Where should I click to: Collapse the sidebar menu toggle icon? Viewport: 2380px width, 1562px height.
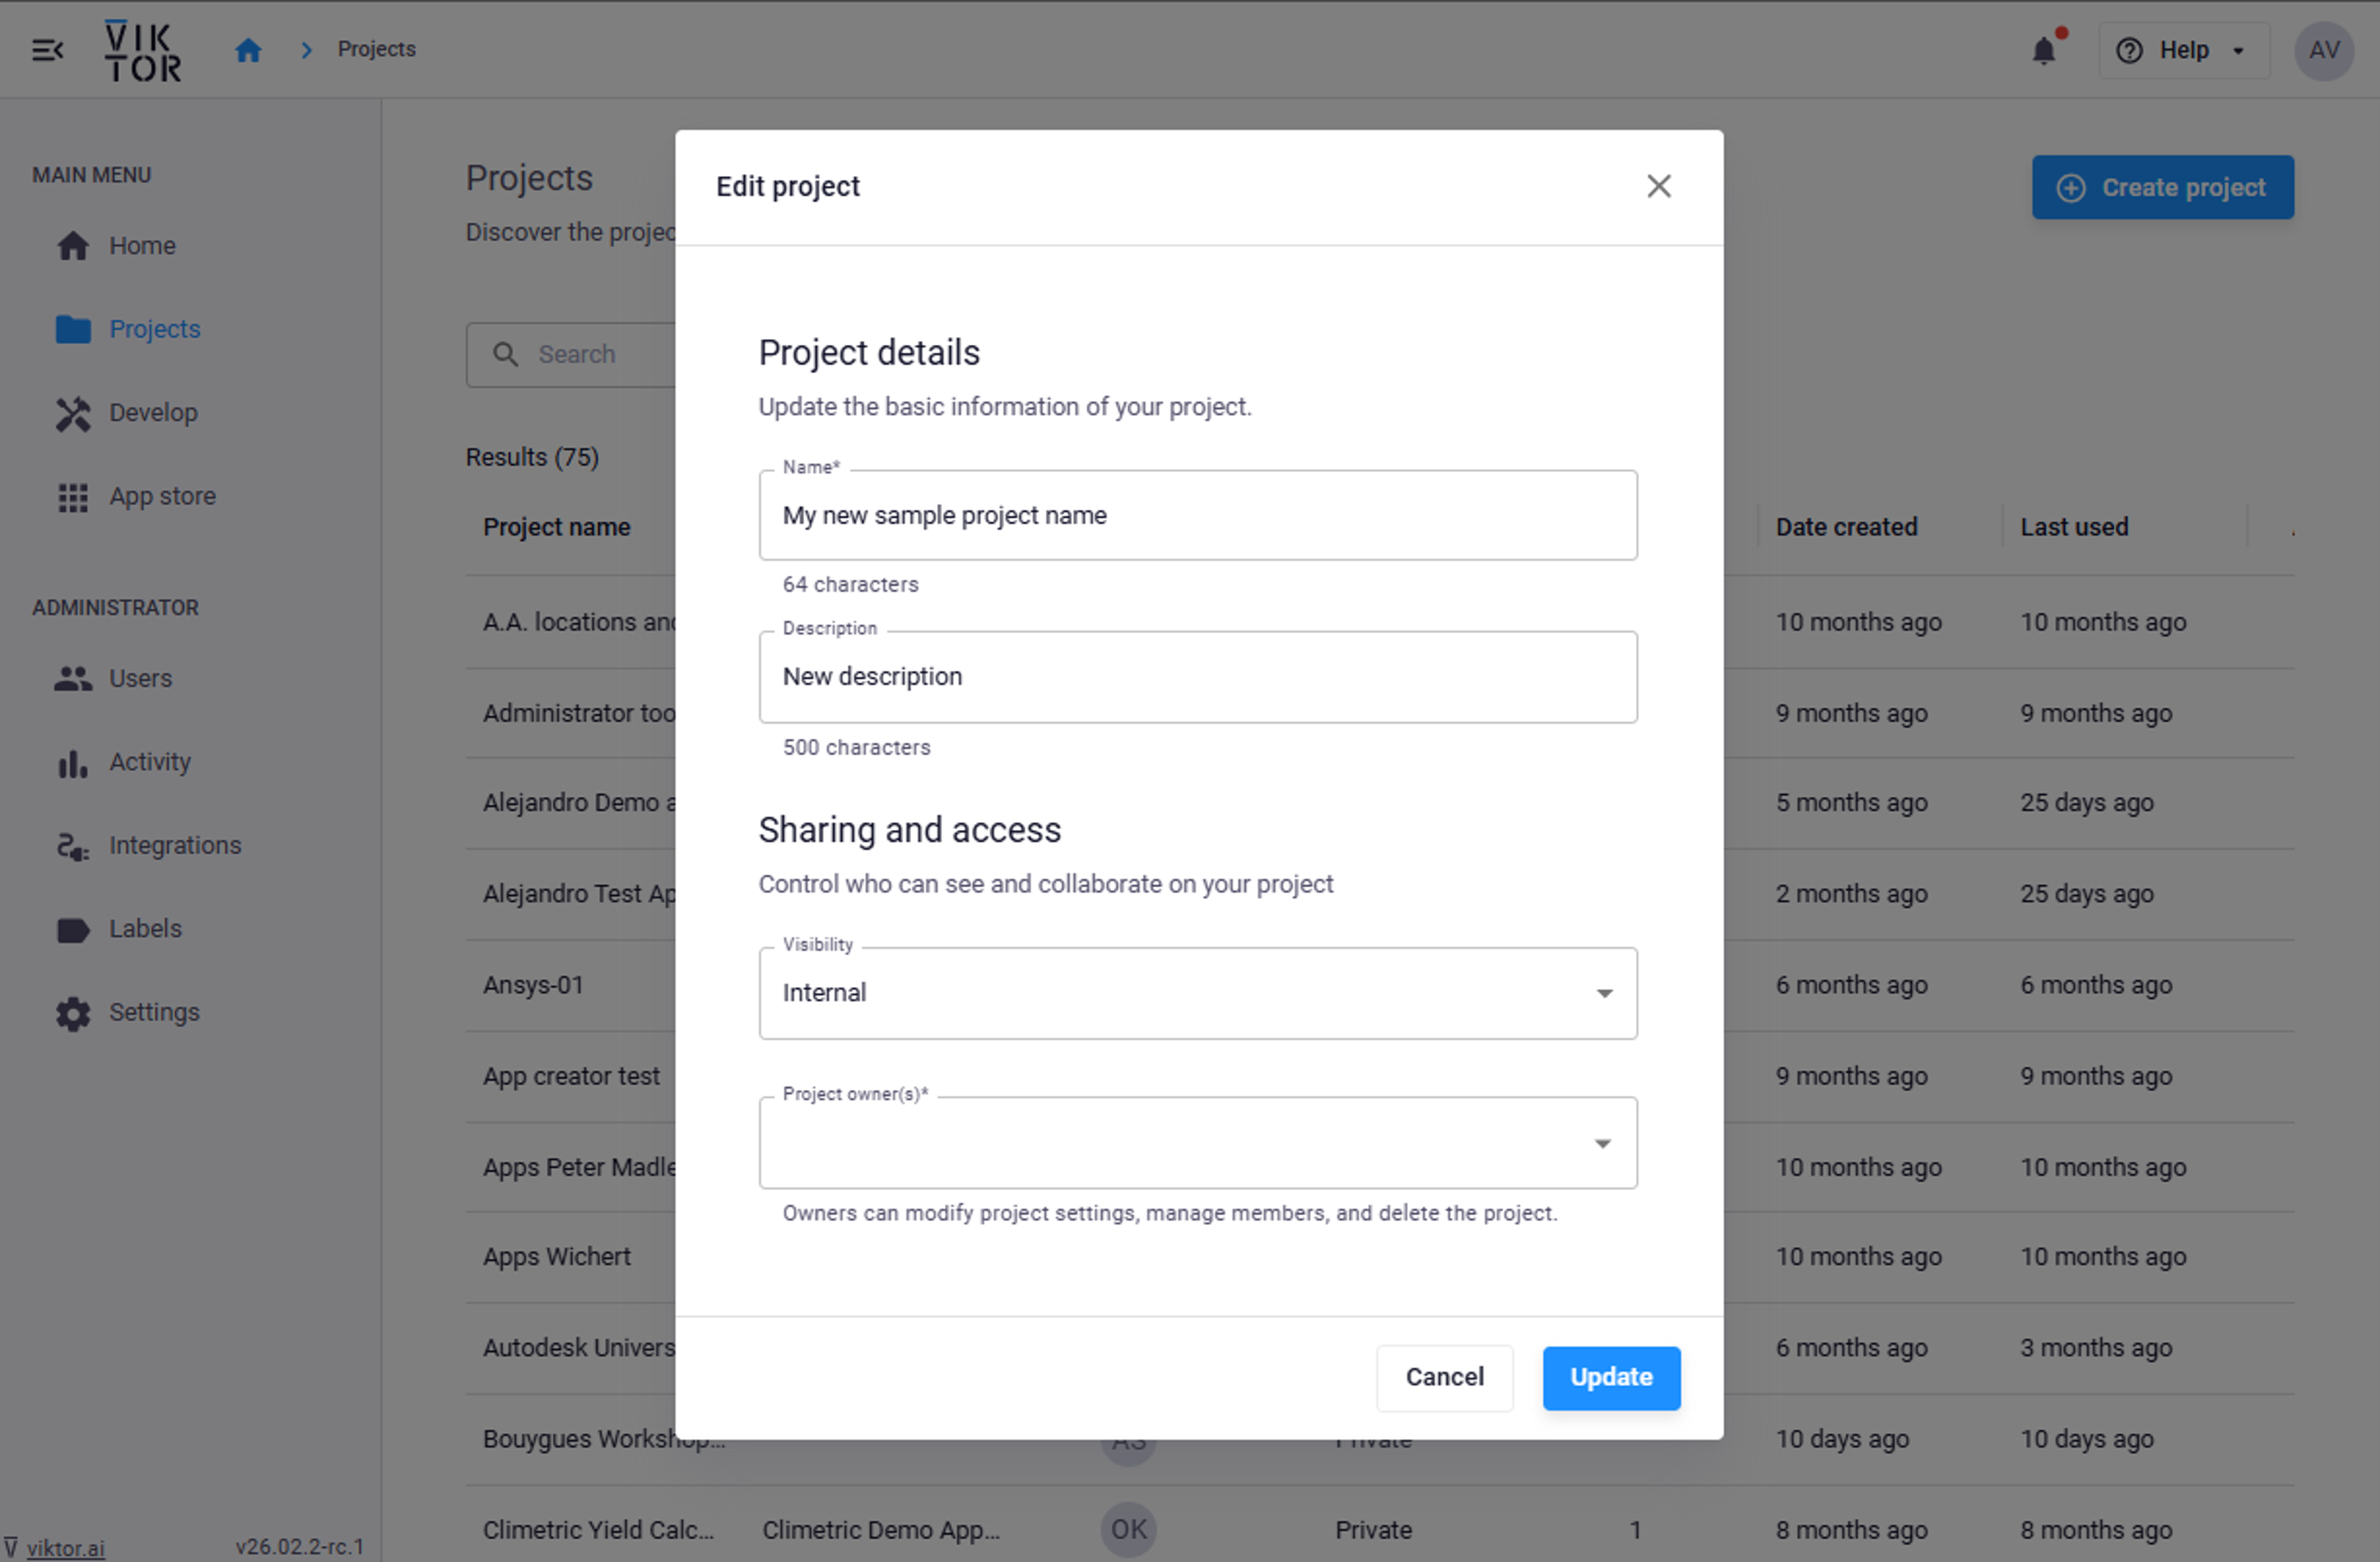pyautogui.click(x=47, y=49)
